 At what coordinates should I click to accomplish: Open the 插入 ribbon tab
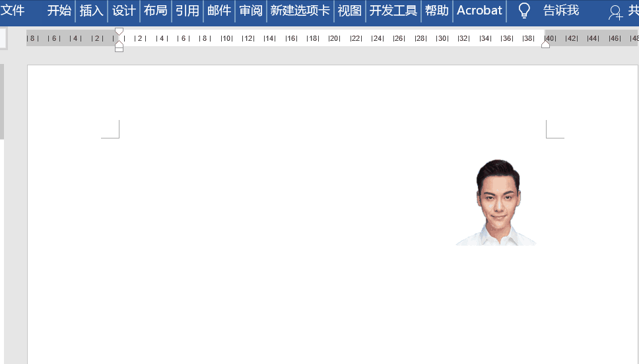pos(91,10)
